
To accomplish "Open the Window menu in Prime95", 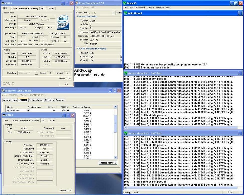I will (x=160, y=8).
